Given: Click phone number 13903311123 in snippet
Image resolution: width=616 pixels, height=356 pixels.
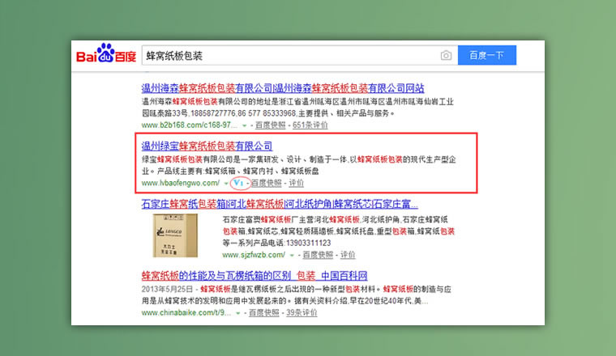Looking at the screenshot, I should 308,243.
